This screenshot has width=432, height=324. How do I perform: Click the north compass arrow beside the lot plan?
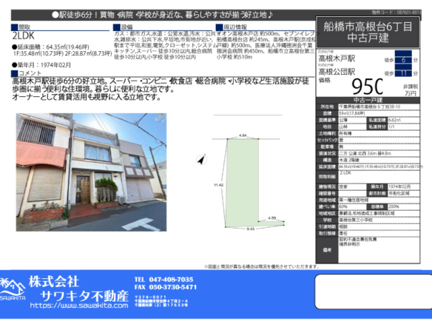pos(202,159)
